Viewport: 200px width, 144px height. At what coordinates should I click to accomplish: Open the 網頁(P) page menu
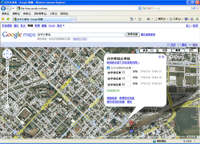(161, 19)
